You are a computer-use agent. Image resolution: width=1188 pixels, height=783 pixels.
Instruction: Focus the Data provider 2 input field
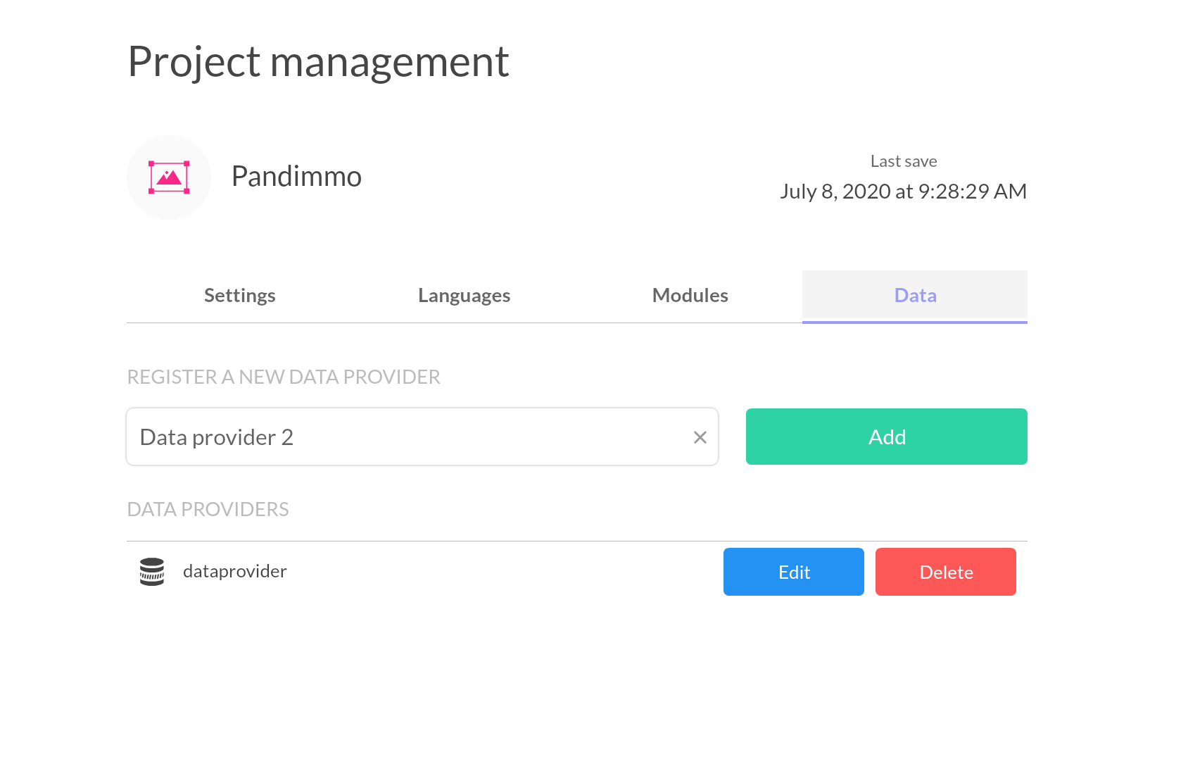(x=408, y=437)
